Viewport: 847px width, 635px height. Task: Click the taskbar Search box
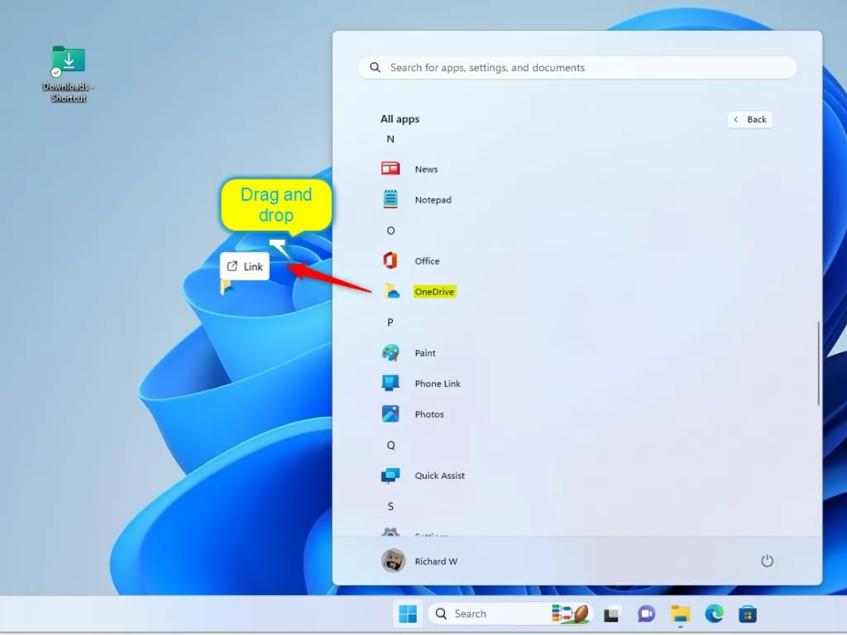[510, 614]
